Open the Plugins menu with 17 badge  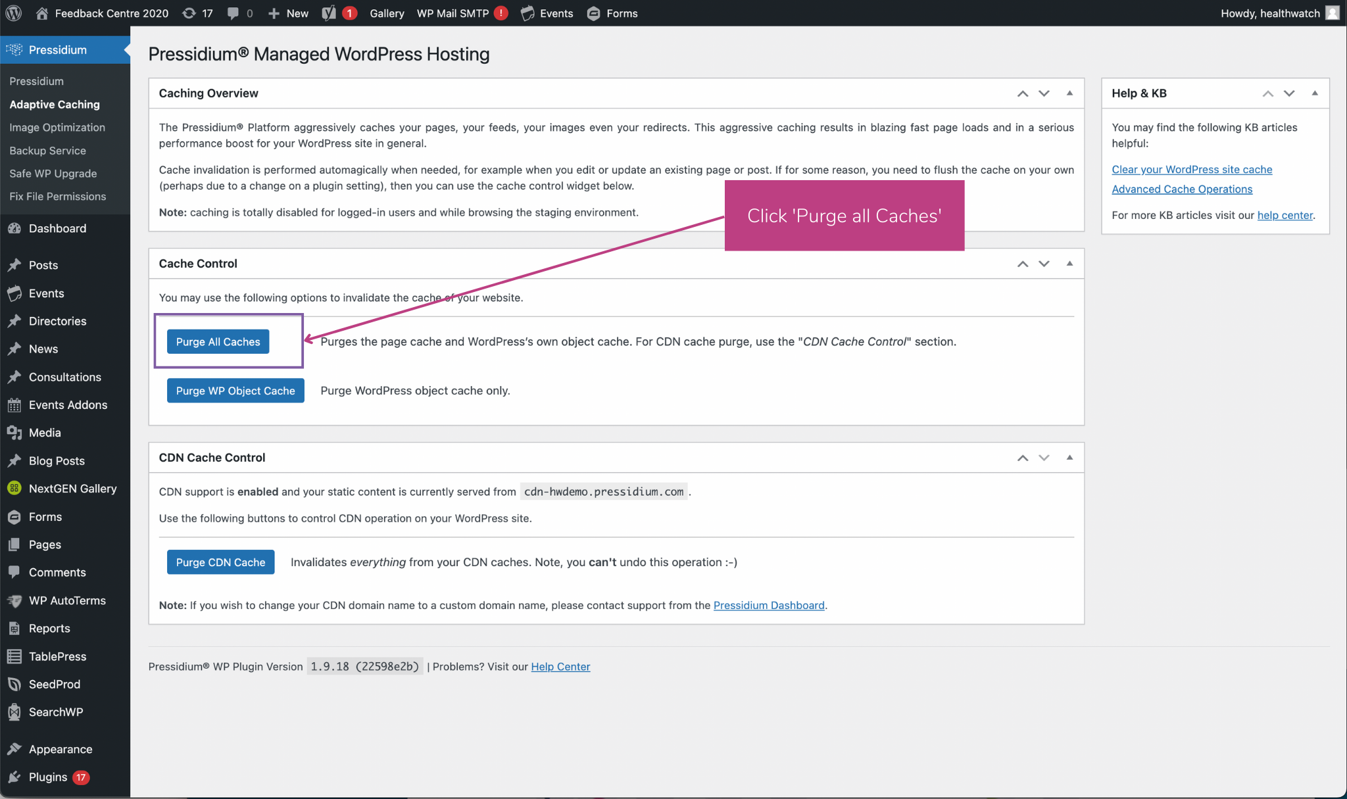48,777
